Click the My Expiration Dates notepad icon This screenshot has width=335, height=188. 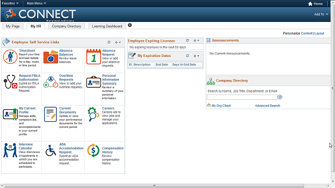pyautogui.click(x=132, y=55)
